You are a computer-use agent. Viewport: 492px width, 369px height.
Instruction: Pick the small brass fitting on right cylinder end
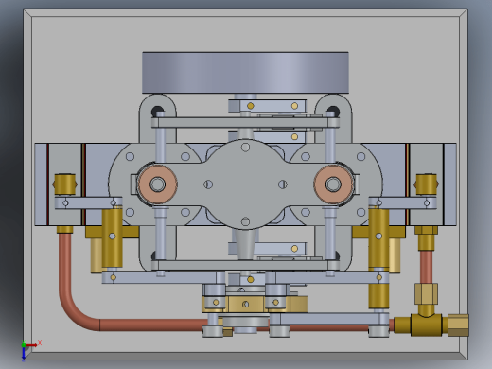(427, 184)
